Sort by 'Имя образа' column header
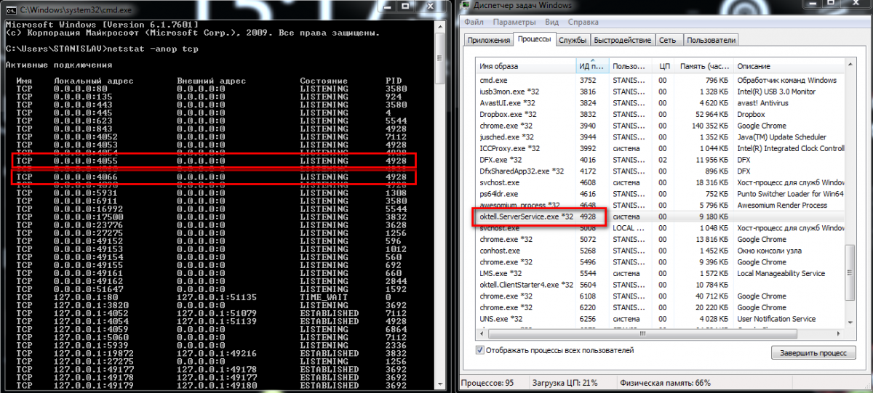This screenshot has height=393, width=873. 525,66
